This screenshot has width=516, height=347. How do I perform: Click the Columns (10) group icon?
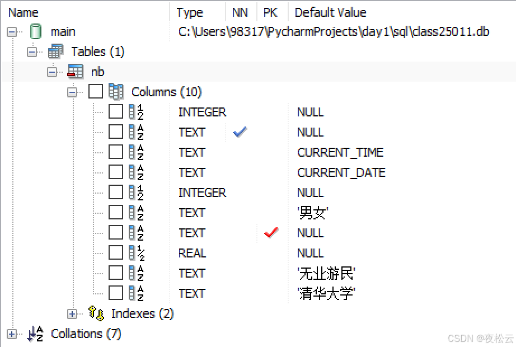point(116,92)
